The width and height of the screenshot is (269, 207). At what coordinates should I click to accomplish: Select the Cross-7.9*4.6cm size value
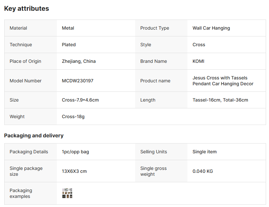pos(80,100)
